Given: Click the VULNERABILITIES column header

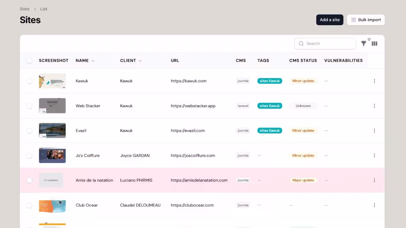Looking at the screenshot, I should click(x=343, y=61).
